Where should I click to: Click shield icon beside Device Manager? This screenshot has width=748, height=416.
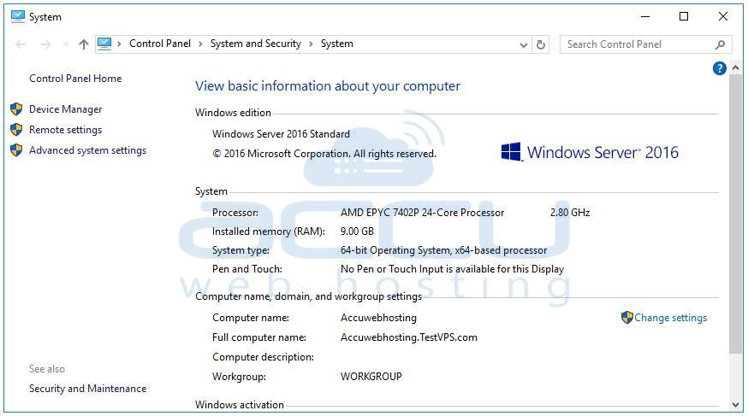[x=16, y=109]
